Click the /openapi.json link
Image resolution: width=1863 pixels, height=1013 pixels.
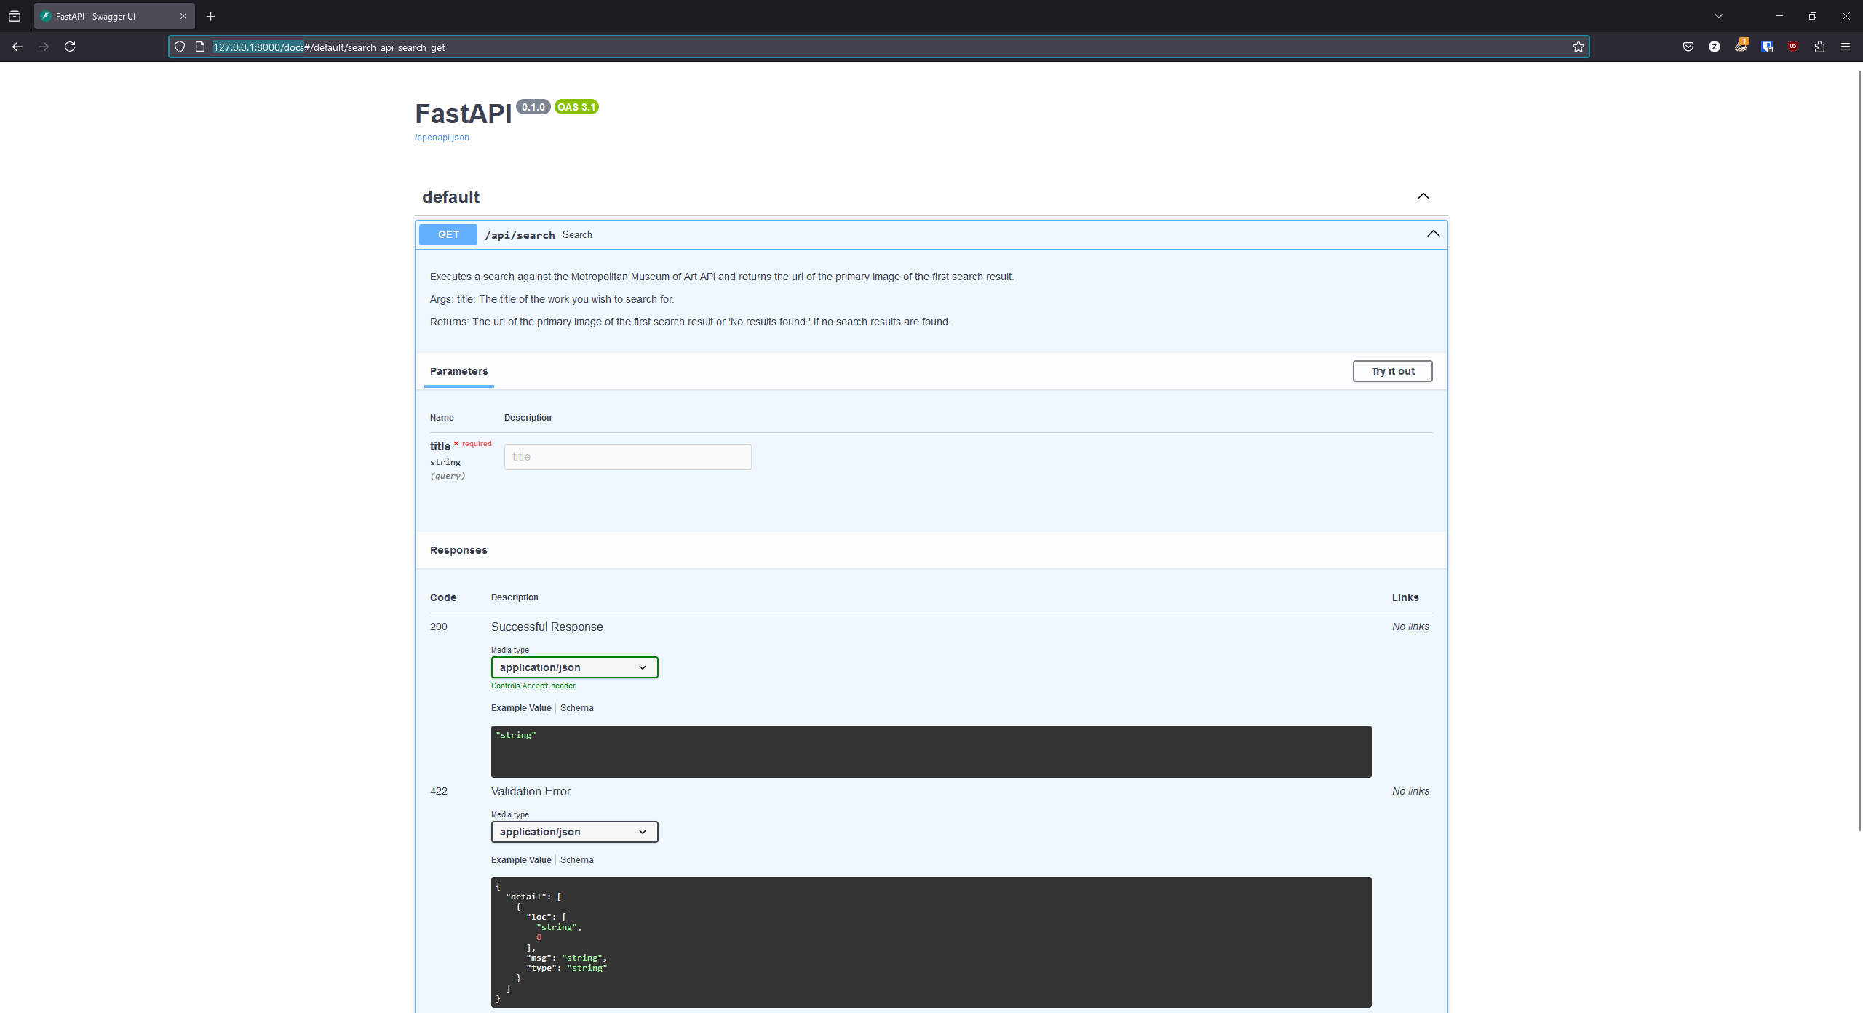442,136
